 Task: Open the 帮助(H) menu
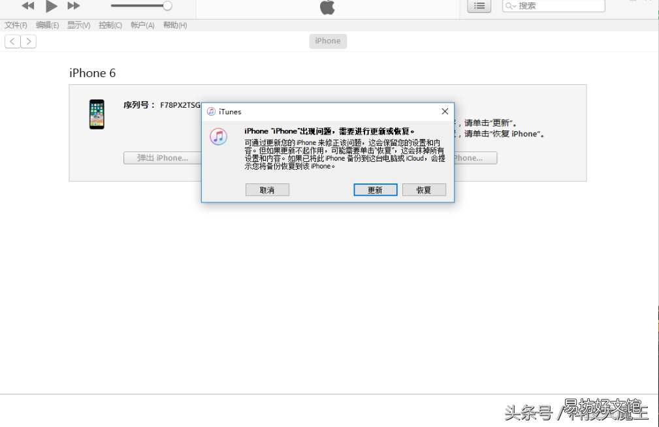tap(175, 25)
